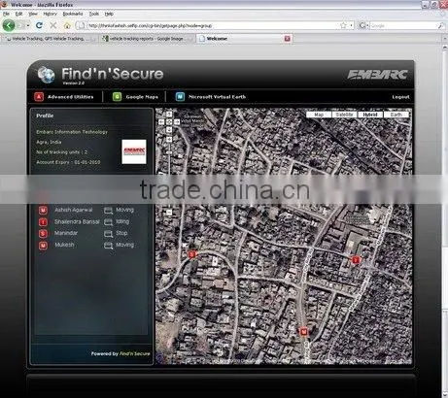The image size is (448, 398).
Task: Switch map to Hybrid view
Action: [370, 115]
